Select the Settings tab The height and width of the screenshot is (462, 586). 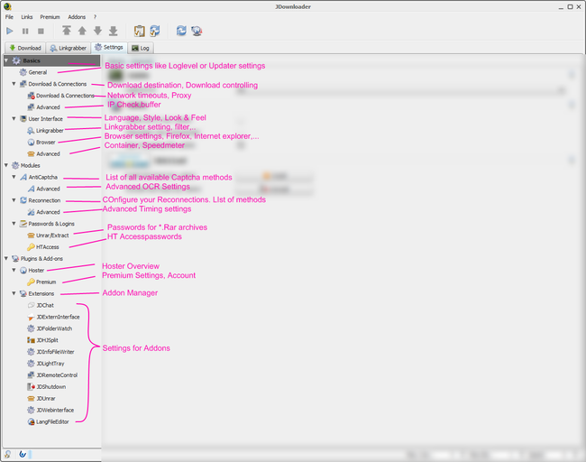coord(109,48)
